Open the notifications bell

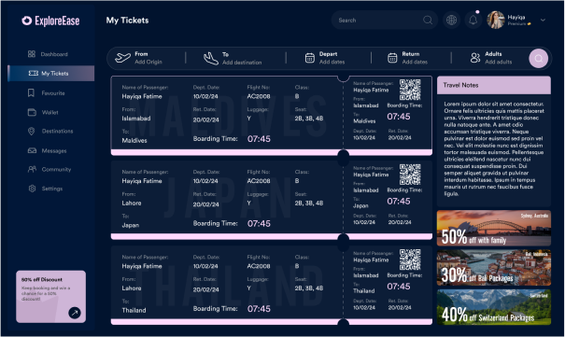[x=473, y=21]
